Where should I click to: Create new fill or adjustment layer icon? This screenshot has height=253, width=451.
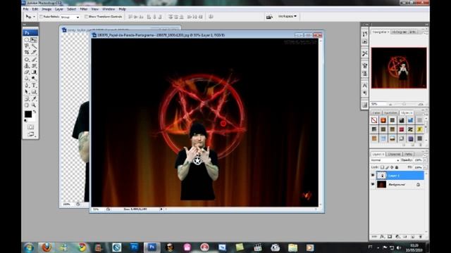(397, 237)
